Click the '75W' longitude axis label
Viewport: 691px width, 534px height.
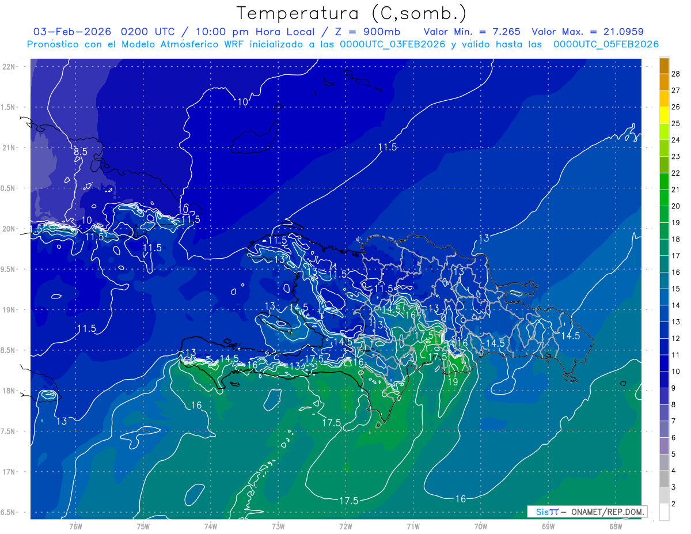143,526
